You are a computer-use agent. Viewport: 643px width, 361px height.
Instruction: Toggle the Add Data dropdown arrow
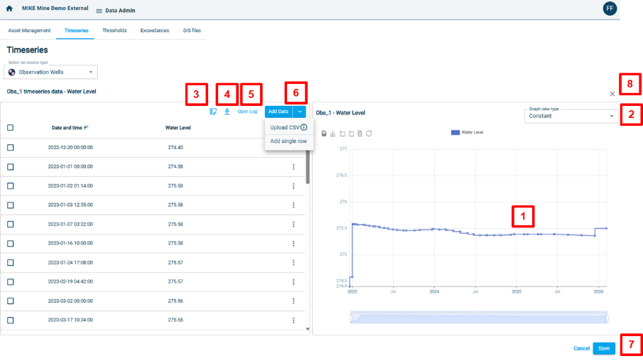pos(300,112)
